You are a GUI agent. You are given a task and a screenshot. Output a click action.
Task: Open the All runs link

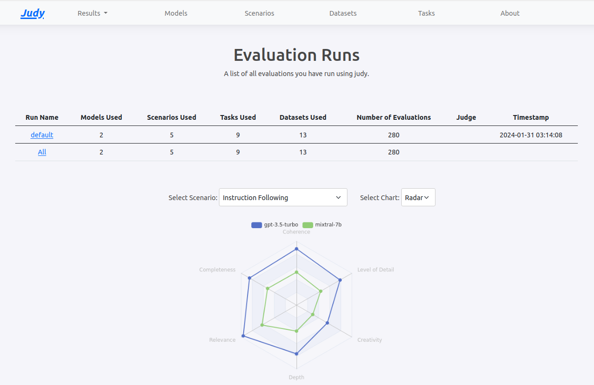(x=42, y=152)
